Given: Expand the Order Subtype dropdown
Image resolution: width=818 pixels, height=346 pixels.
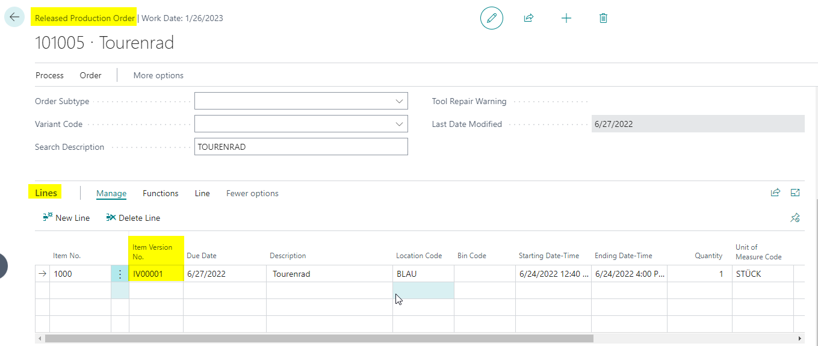Looking at the screenshot, I should coord(399,101).
